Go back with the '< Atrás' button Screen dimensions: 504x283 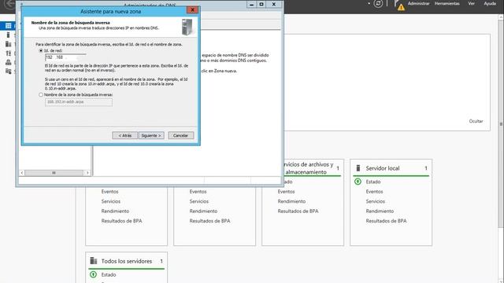tap(124, 136)
